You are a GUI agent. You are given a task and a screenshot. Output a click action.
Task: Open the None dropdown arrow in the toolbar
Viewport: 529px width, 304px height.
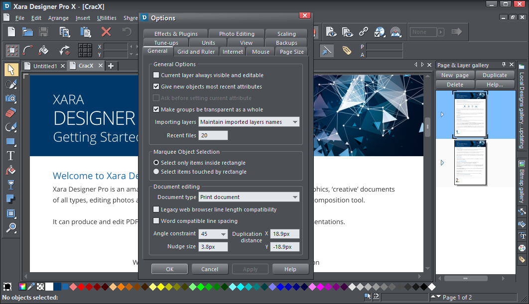(x=441, y=32)
